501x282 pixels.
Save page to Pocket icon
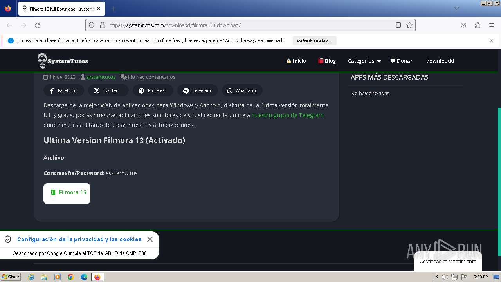tap(463, 25)
